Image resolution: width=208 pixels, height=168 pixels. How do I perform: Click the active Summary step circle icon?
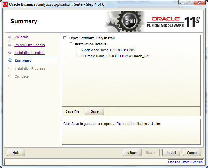10,61
